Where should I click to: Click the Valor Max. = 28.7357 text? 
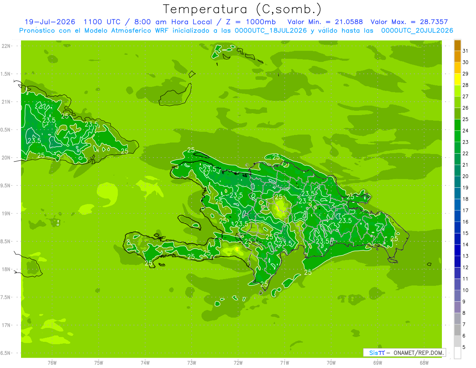tap(409, 22)
